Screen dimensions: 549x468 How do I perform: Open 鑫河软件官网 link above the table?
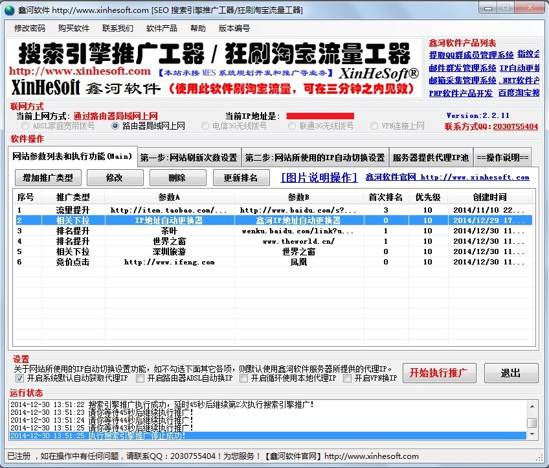click(x=447, y=177)
